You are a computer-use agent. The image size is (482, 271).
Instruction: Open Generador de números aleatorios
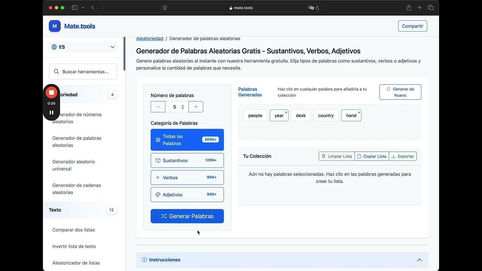point(77,118)
